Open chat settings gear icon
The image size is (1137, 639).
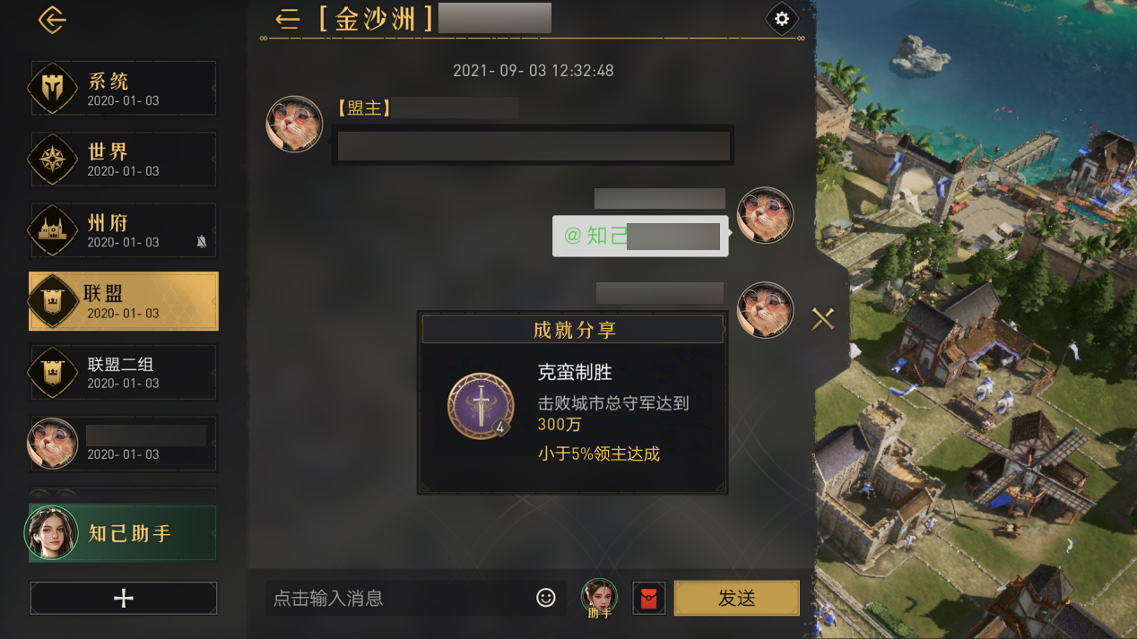(x=782, y=19)
